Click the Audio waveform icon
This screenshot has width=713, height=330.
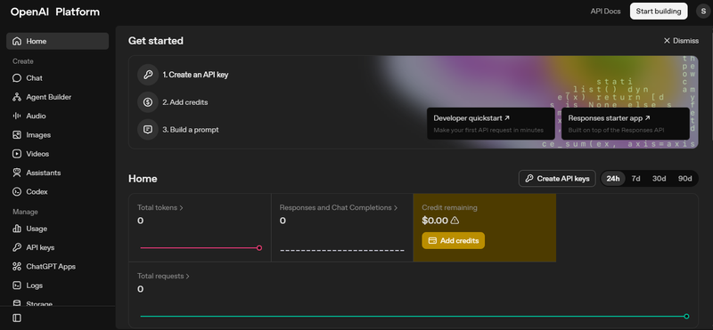click(x=17, y=116)
